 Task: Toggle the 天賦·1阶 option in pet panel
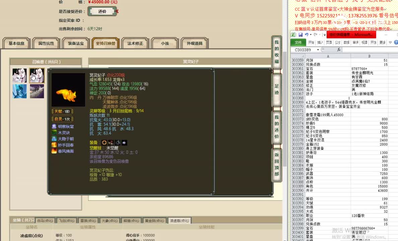61,111
